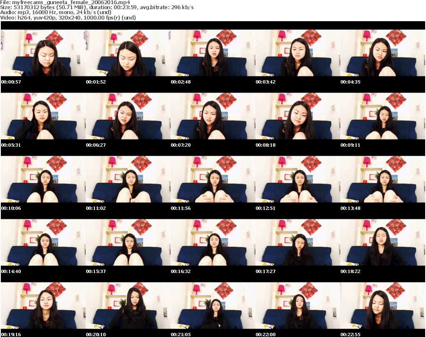Select the thumbnail above timestamp 00:19:16

43,306
